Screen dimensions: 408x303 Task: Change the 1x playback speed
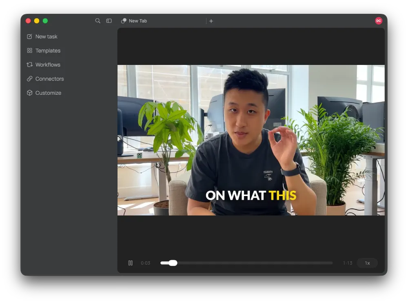click(368, 263)
